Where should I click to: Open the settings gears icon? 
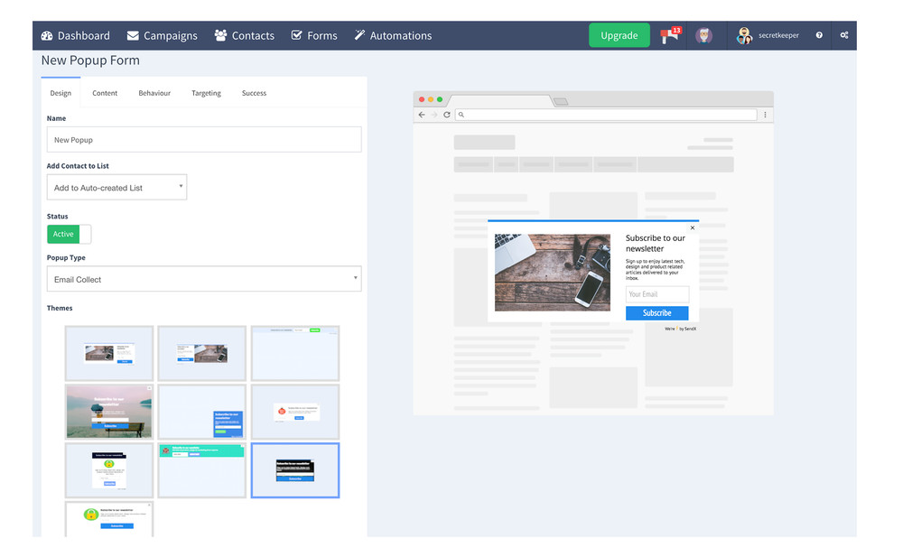844,35
